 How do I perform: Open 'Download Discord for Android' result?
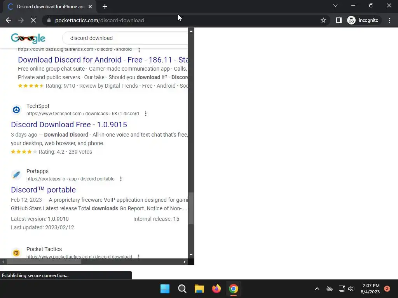103,60
